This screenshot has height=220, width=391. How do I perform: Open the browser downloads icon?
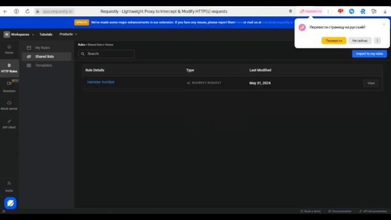385,12
